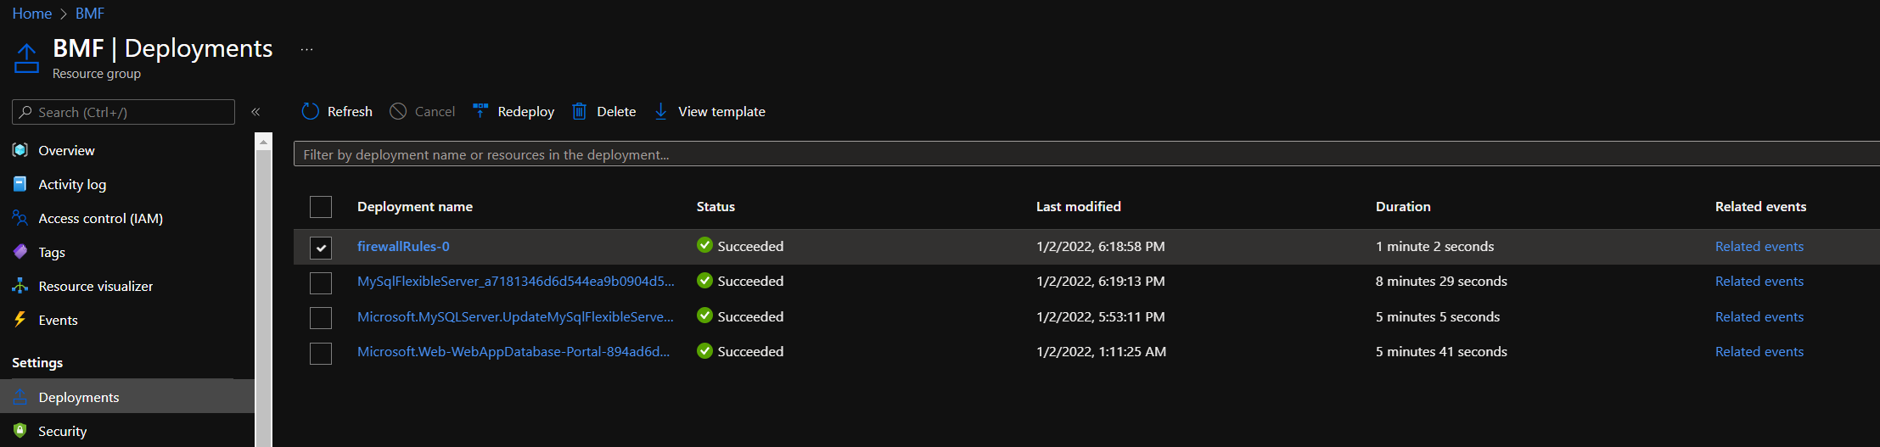Toggle the select-all deployments header checkbox

point(321,207)
